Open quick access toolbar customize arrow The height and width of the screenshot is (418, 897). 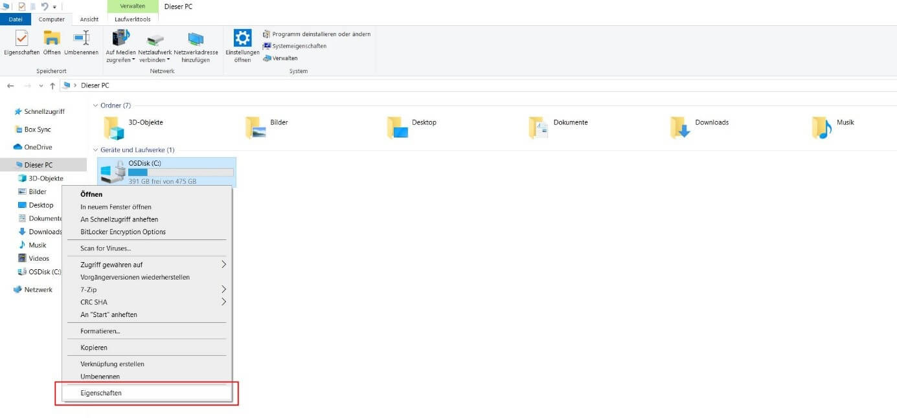54,6
